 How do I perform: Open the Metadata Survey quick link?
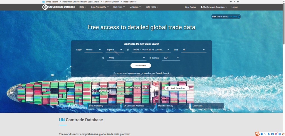[x=173, y=106]
